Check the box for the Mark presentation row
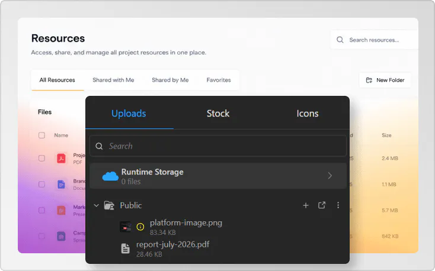 coord(41,210)
